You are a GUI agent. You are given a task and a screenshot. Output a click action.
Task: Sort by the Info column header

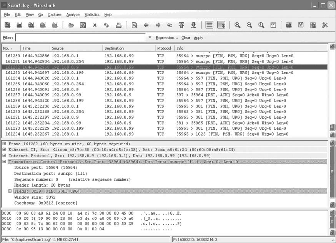251,48
